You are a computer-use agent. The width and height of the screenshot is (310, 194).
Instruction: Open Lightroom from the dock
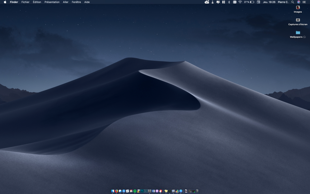coord(146,191)
